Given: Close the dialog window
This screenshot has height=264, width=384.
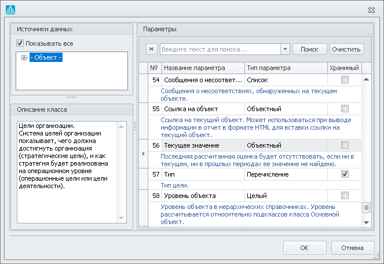Looking at the screenshot, I should [x=372, y=9].
